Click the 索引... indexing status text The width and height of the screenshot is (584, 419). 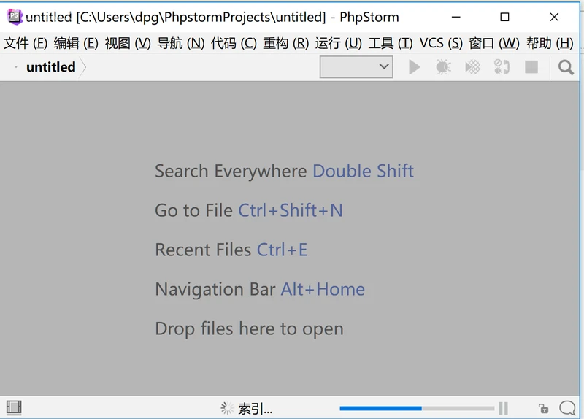(255, 409)
